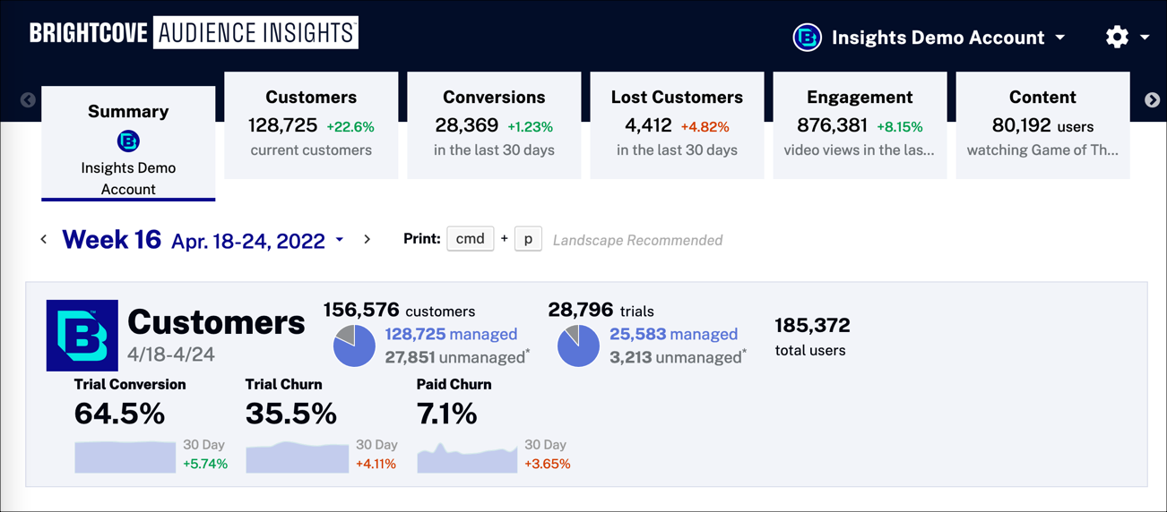Click the Brightcove Audience Insights logo
The image size is (1167, 512).
coord(194,33)
